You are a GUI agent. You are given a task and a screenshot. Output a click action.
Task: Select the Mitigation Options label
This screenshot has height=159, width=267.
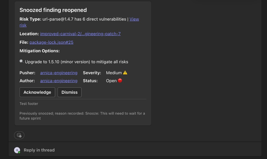tap(40, 51)
